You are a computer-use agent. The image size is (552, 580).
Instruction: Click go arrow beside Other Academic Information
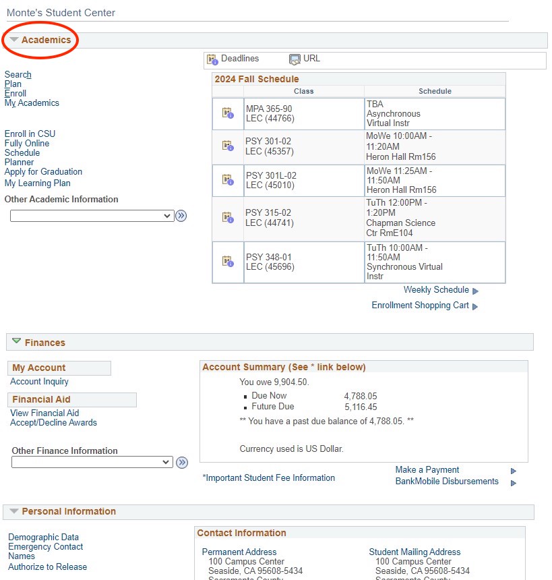181,216
